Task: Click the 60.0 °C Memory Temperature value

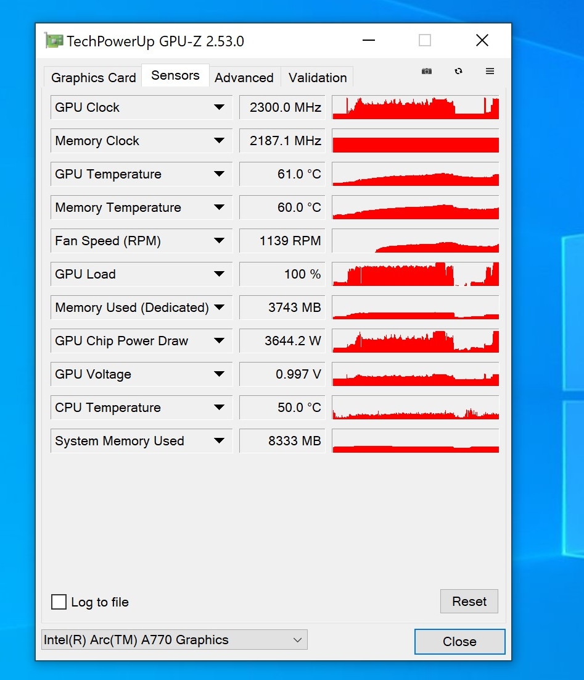Action: 282,208
